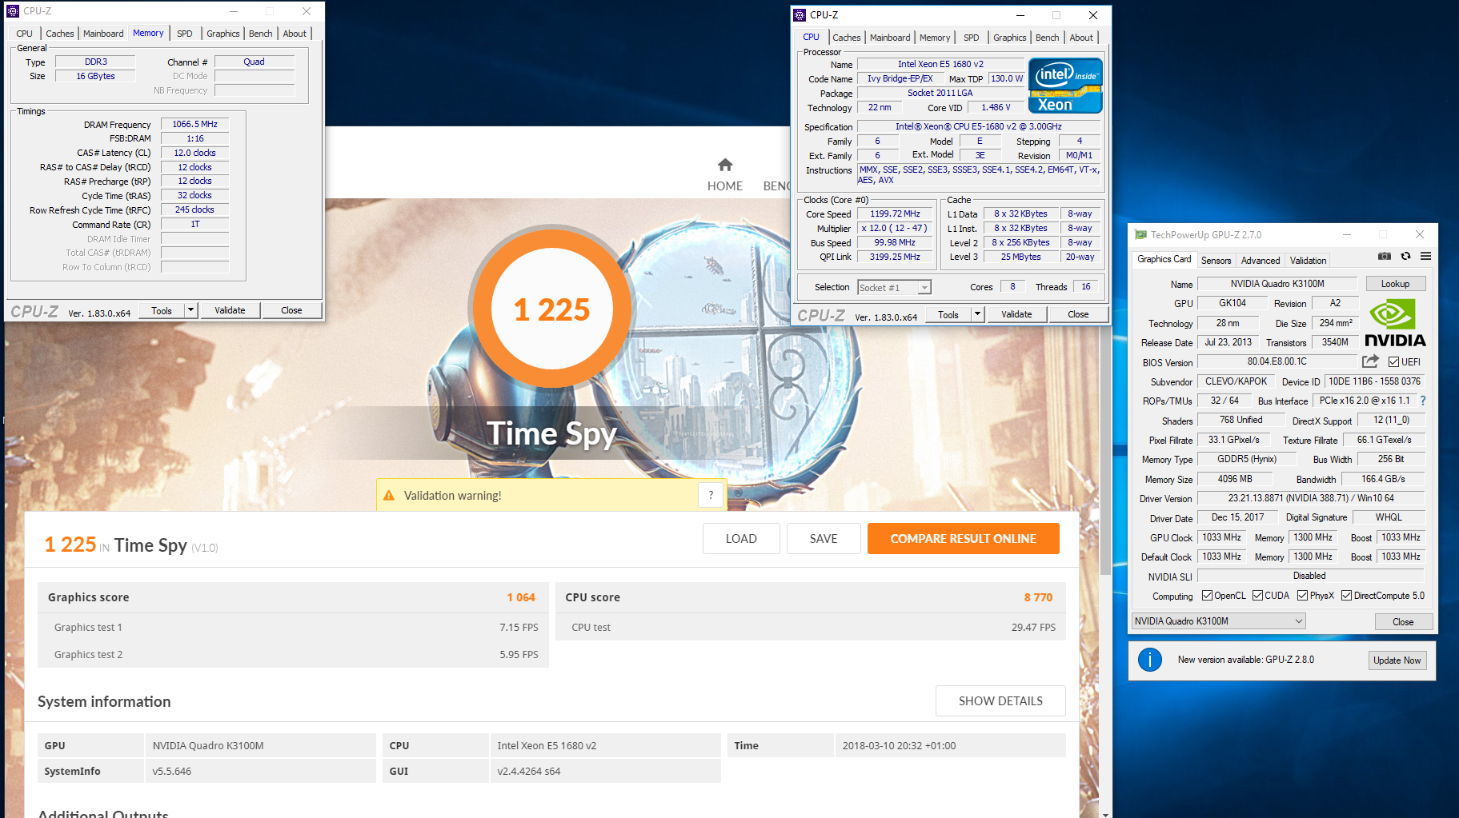
Task: Click Update Now for GPU-Z
Action: [1397, 660]
